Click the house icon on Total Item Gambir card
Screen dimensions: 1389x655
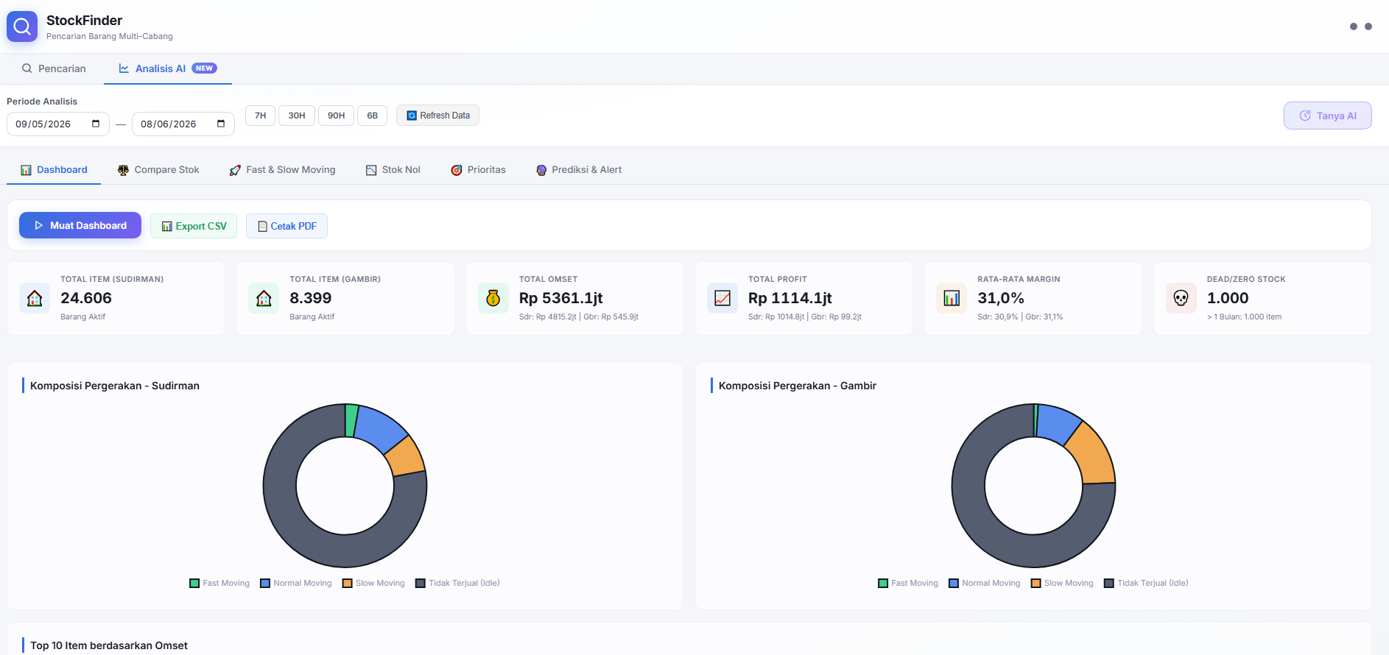pos(264,298)
